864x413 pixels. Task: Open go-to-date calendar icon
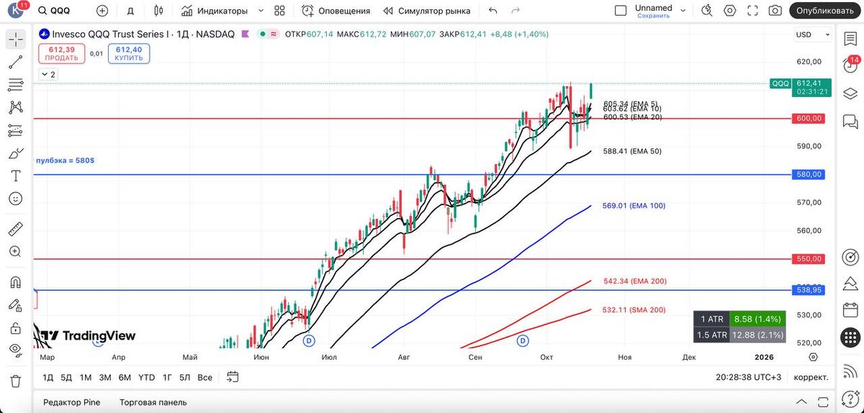pyautogui.click(x=233, y=376)
